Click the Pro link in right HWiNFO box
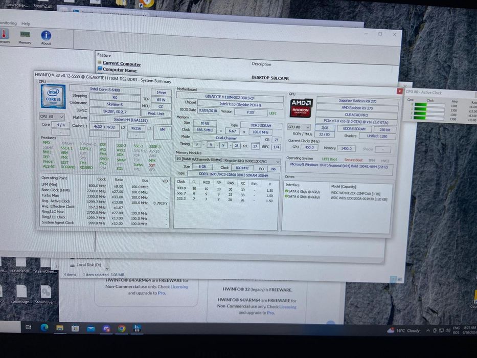 tap(270, 312)
